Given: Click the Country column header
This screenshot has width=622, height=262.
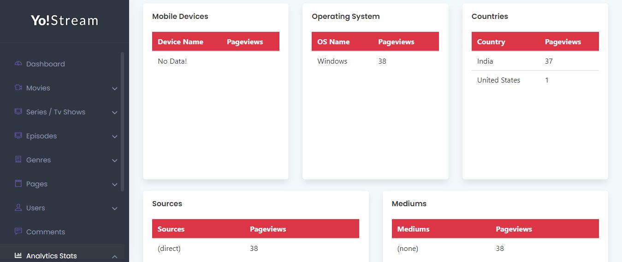Looking at the screenshot, I should click(x=491, y=42).
